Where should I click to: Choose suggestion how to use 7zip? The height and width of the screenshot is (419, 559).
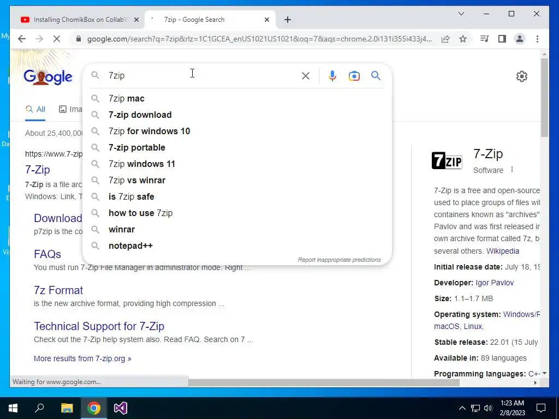click(237, 213)
